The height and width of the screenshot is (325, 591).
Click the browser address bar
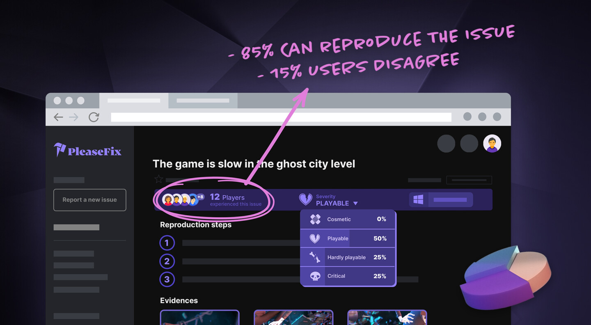(x=281, y=117)
